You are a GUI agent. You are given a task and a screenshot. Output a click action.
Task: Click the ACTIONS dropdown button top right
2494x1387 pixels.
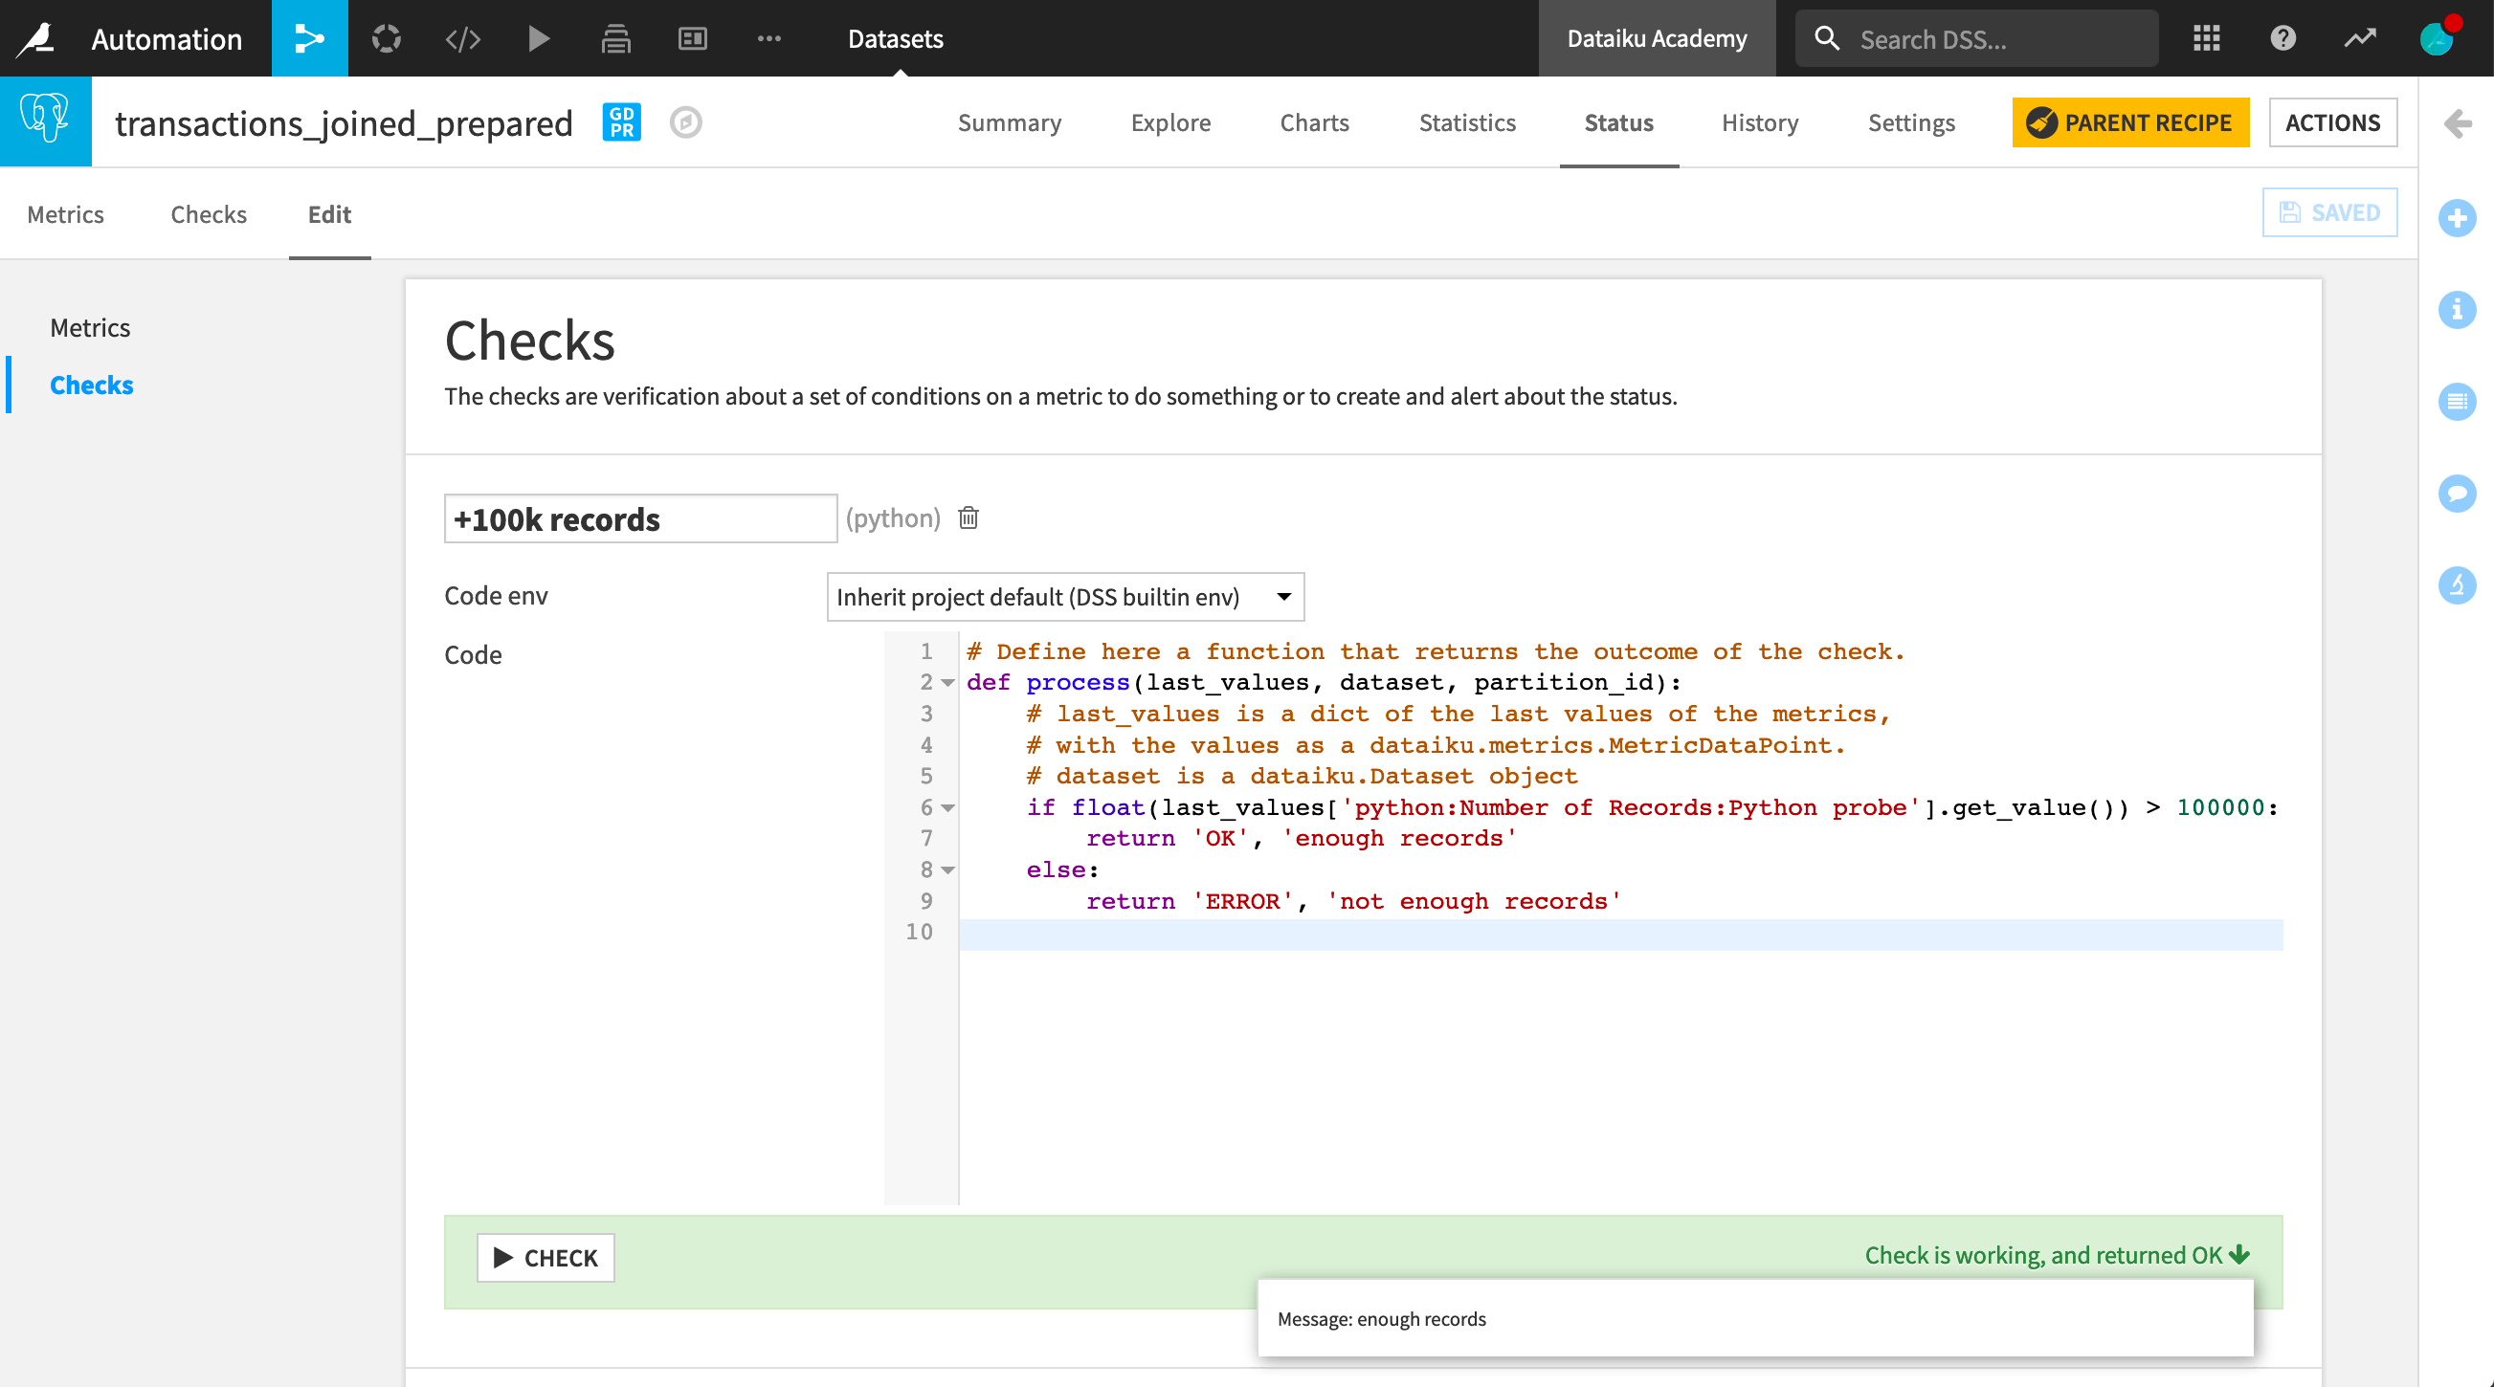point(2331,121)
